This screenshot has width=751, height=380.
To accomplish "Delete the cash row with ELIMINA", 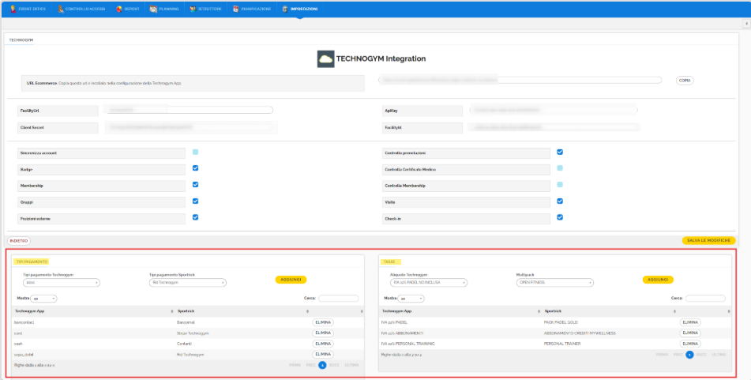I will click(x=323, y=344).
